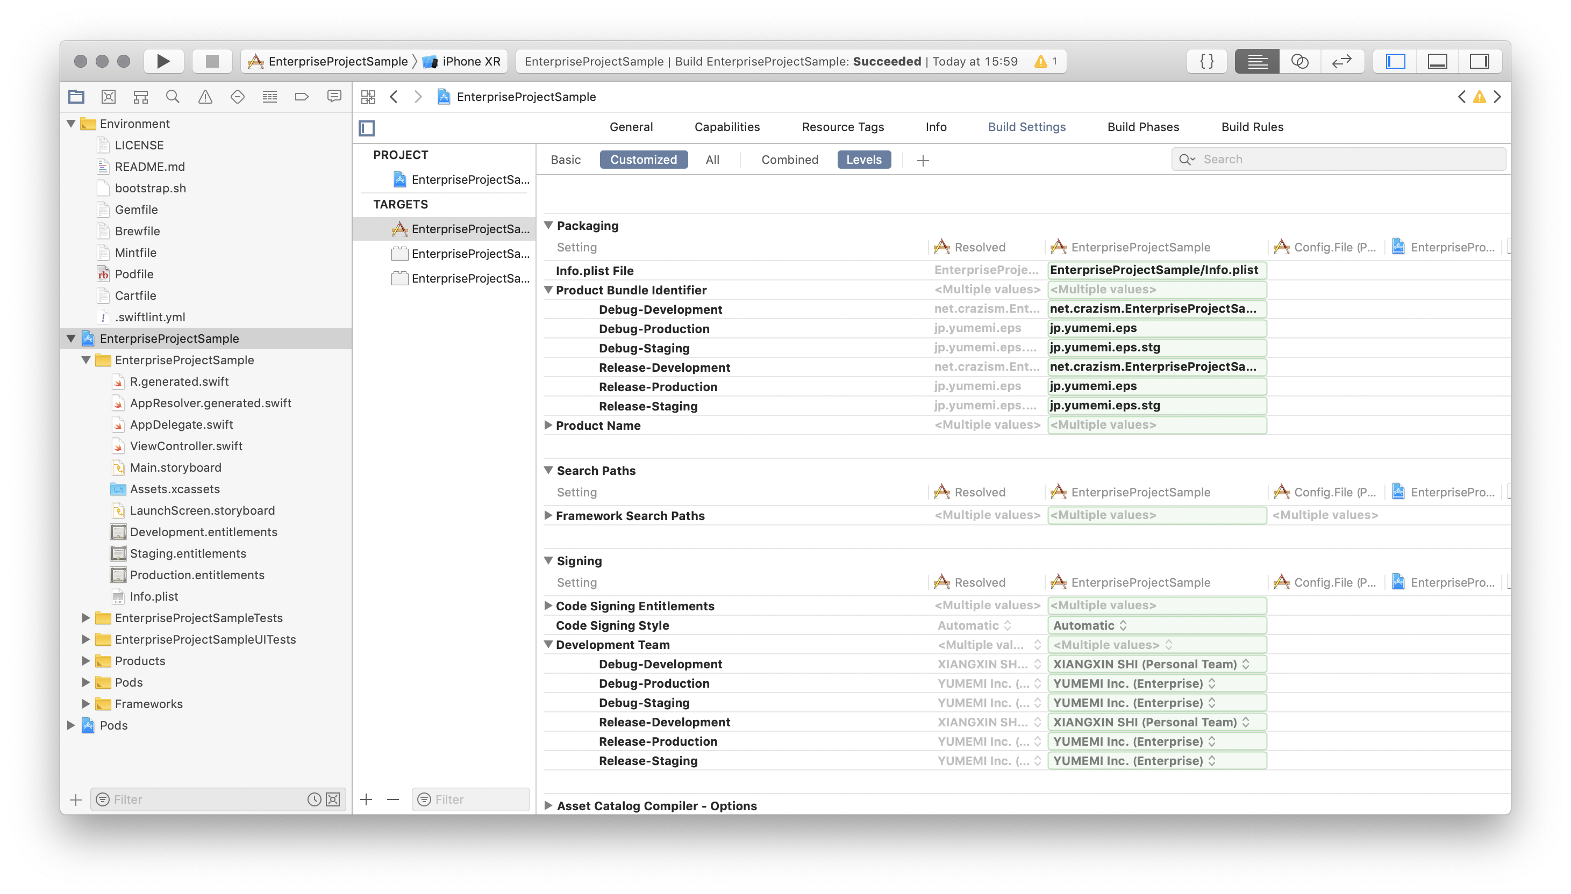The height and width of the screenshot is (894, 1571).
Task: Show All build settings
Action: point(712,160)
